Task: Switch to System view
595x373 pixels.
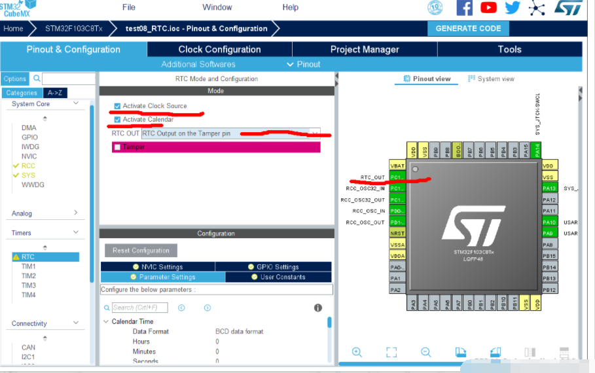Action: 492,79
